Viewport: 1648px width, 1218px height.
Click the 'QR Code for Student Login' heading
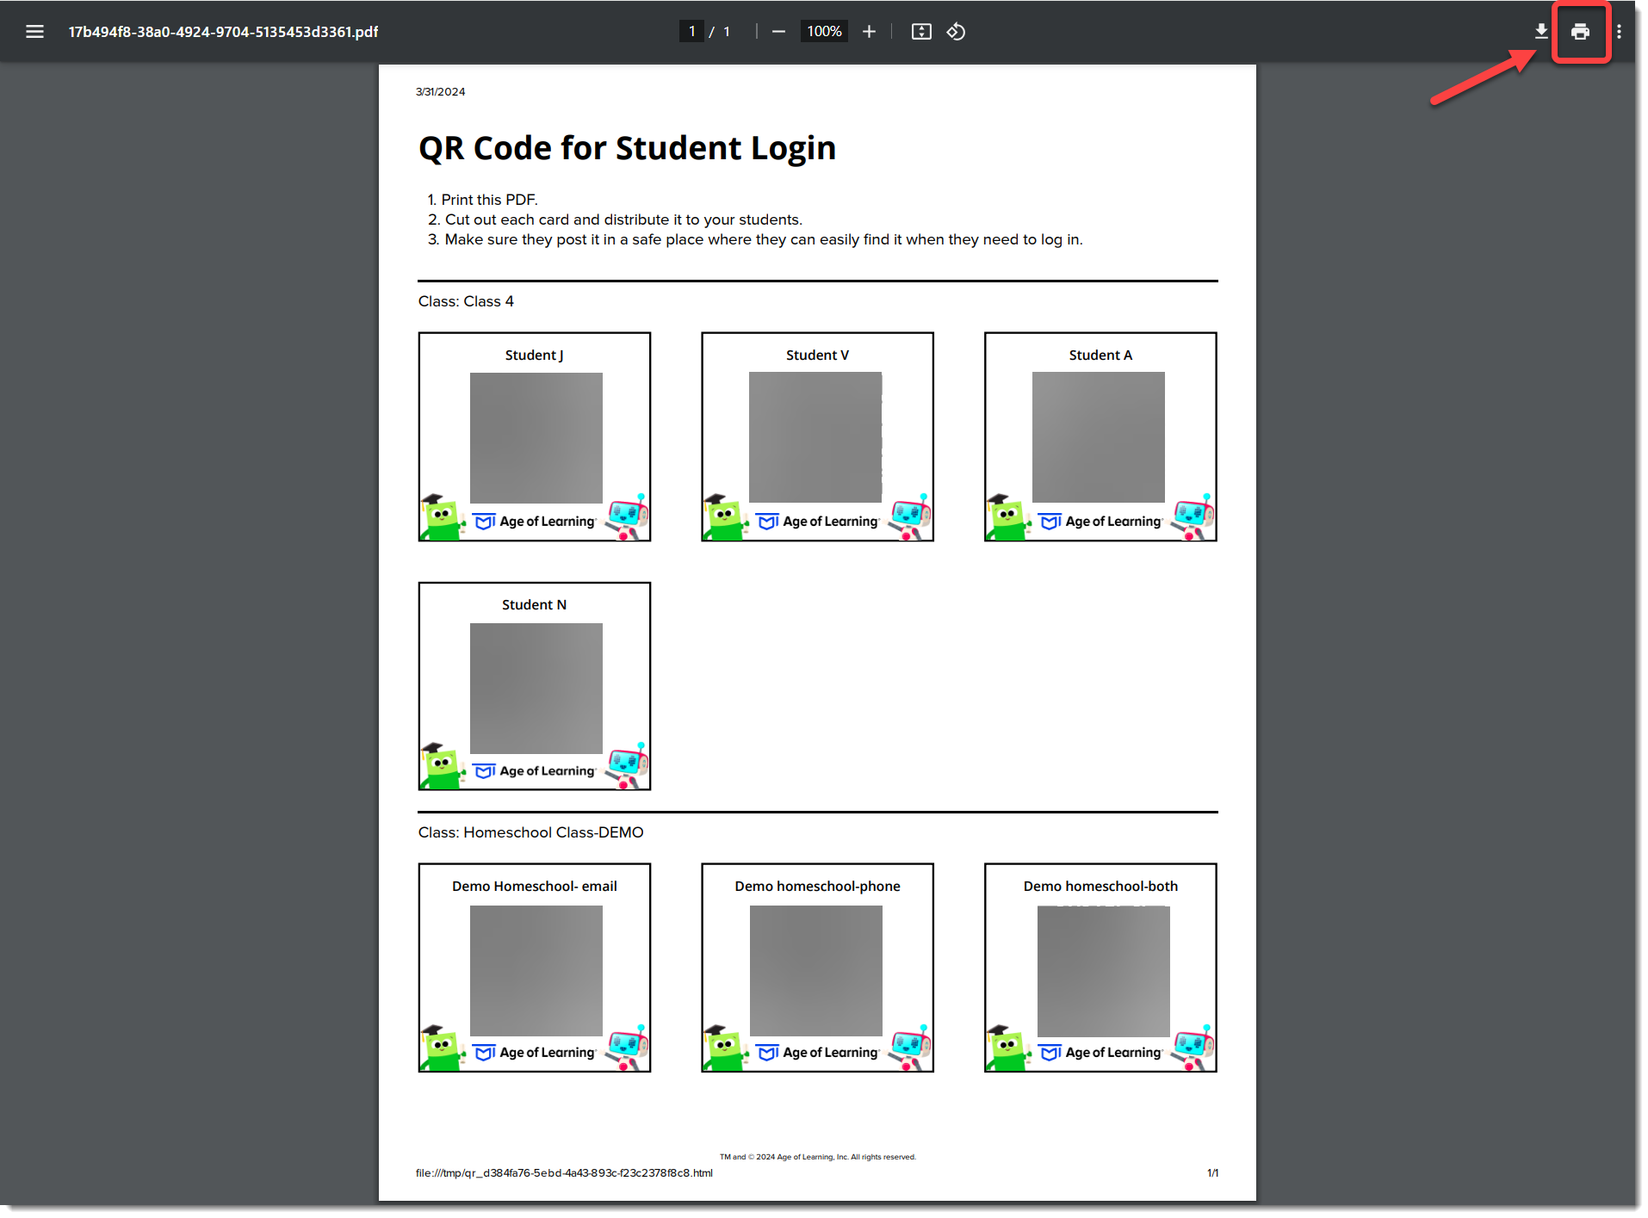click(x=627, y=148)
